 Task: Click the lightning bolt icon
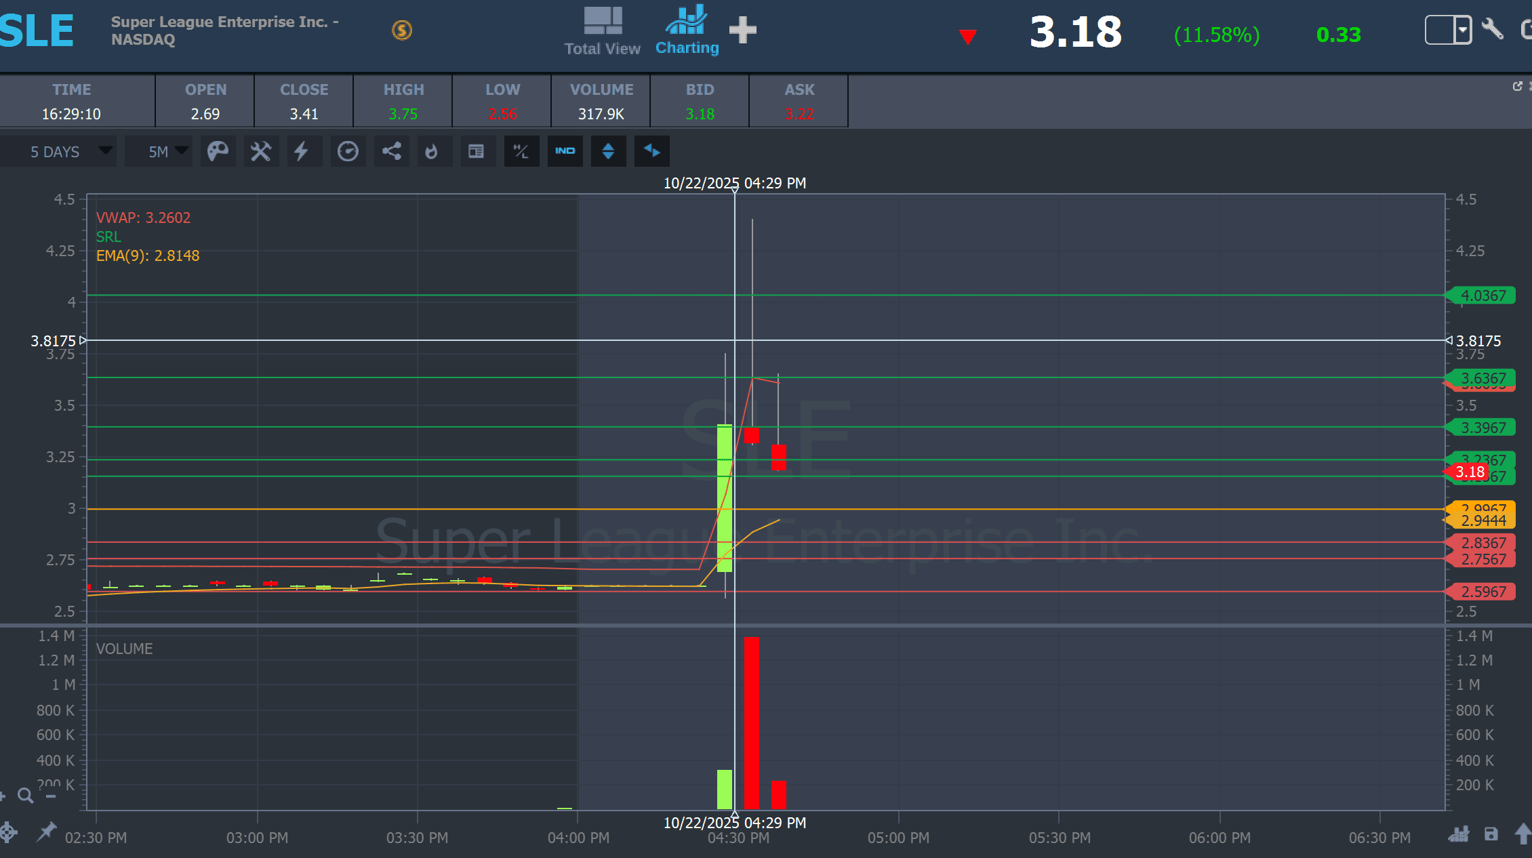(302, 151)
